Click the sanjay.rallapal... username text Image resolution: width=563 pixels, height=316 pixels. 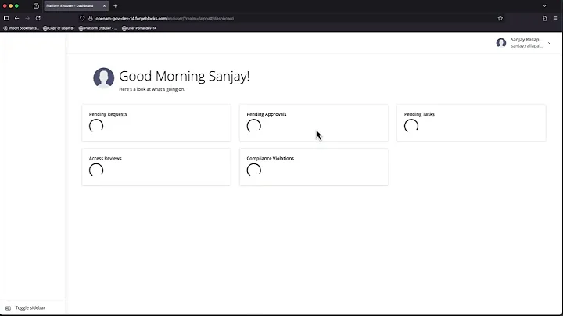pos(527,46)
